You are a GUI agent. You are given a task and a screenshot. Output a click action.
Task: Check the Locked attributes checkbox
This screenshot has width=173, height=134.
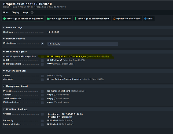42,124
